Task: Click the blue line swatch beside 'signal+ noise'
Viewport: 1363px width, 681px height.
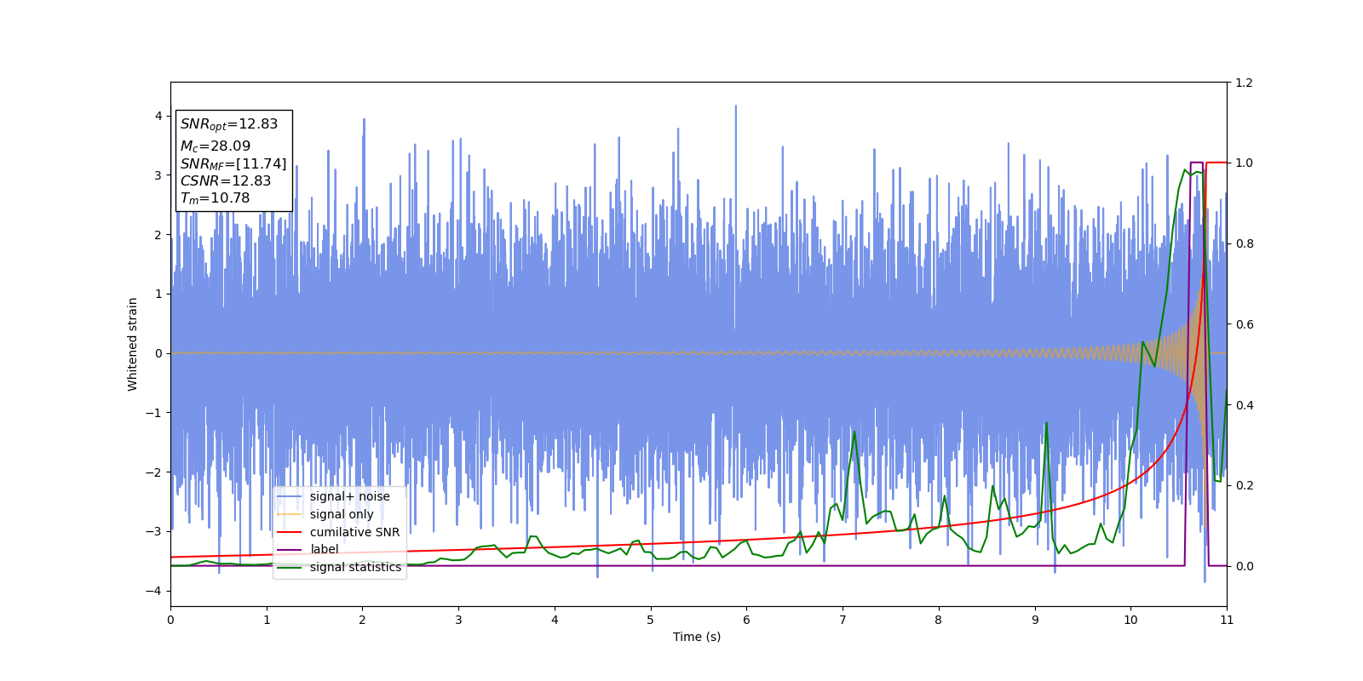Action: point(290,497)
